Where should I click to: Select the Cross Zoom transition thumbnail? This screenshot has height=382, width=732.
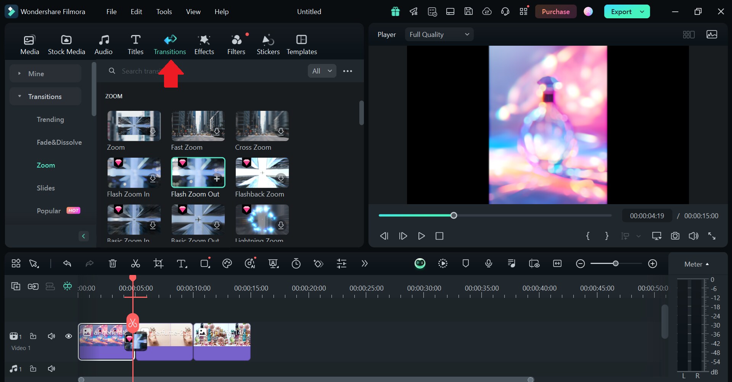point(262,126)
